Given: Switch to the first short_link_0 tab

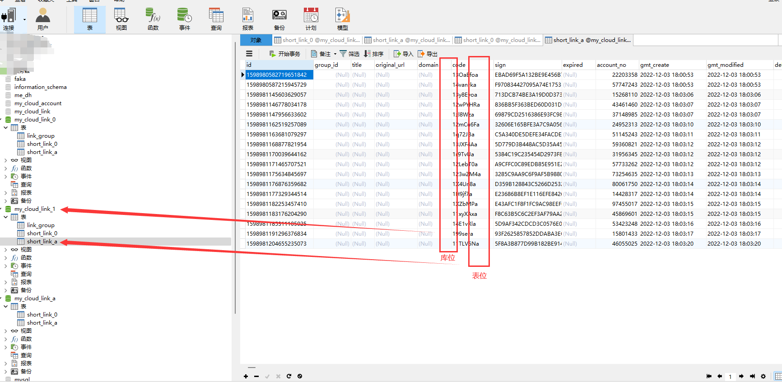Looking at the screenshot, I should (x=317, y=40).
